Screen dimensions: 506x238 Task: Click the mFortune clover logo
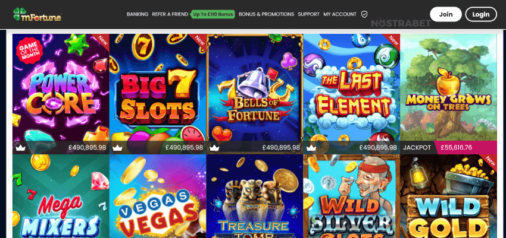tap(37, 14)
